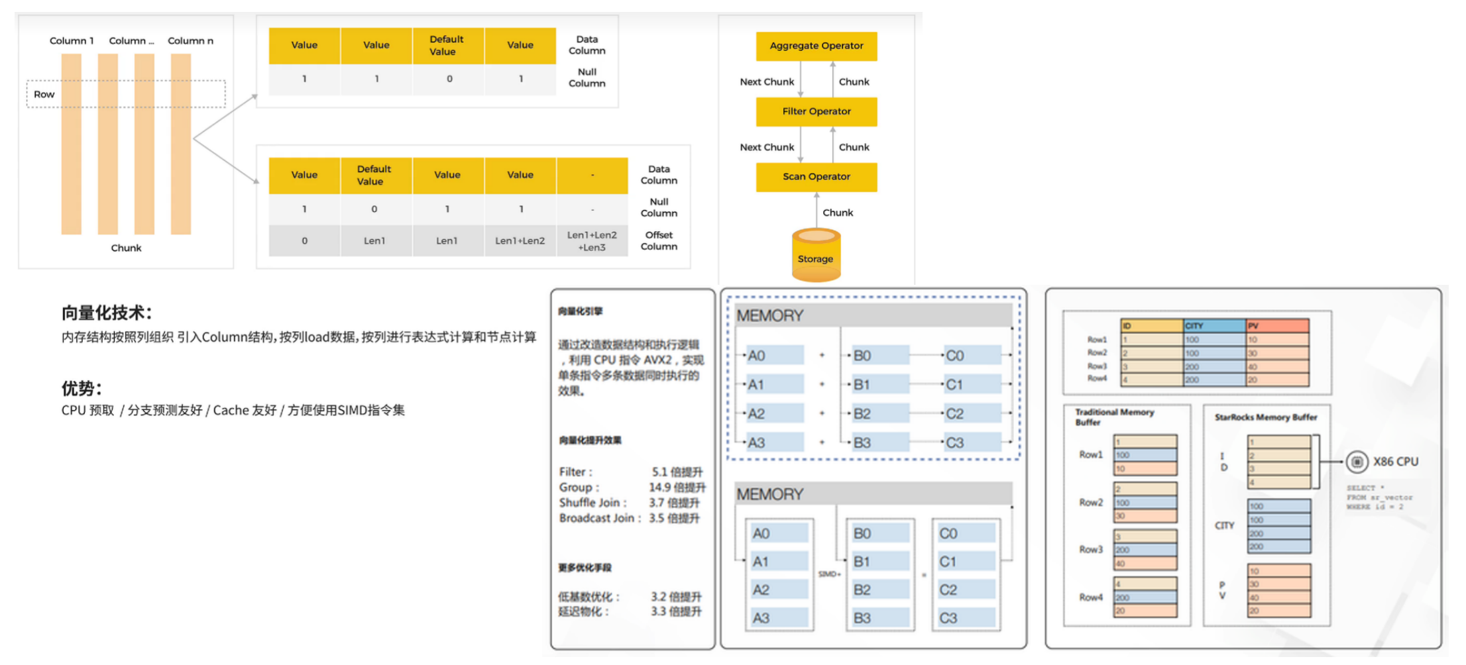1466x665 pixels.
Task: Click the "Len1+Len2" cell
Action: click(x=520, y=240)
